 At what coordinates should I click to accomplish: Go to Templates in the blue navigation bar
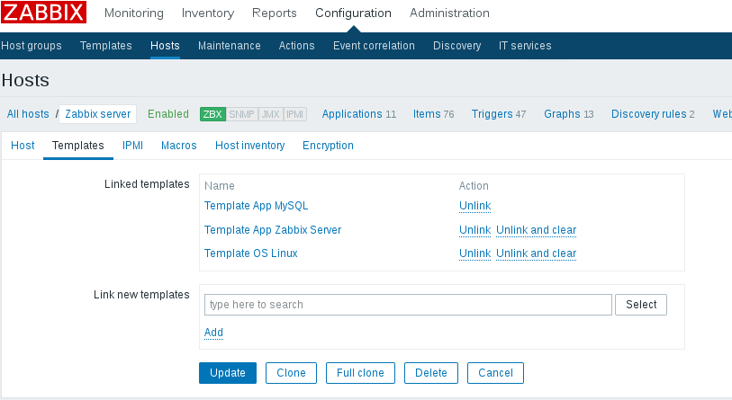[x=106, y=46]
